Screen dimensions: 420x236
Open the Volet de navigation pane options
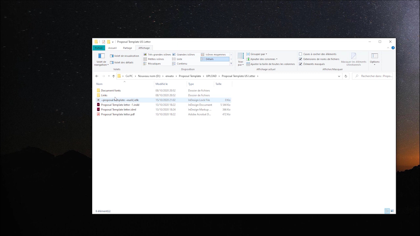click(x=101, y=60)
